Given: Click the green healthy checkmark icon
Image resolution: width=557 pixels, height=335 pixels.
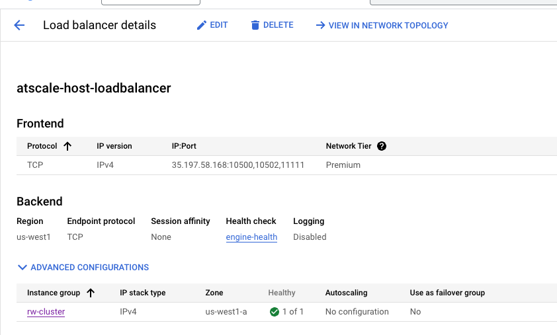Looking at the screenshot, I should pyautogui.click(x=275, y=312).
